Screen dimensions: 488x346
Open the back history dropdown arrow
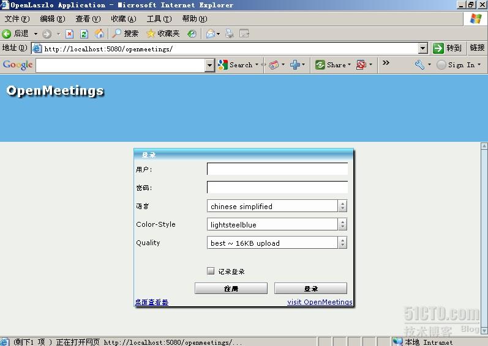[36, 34]
